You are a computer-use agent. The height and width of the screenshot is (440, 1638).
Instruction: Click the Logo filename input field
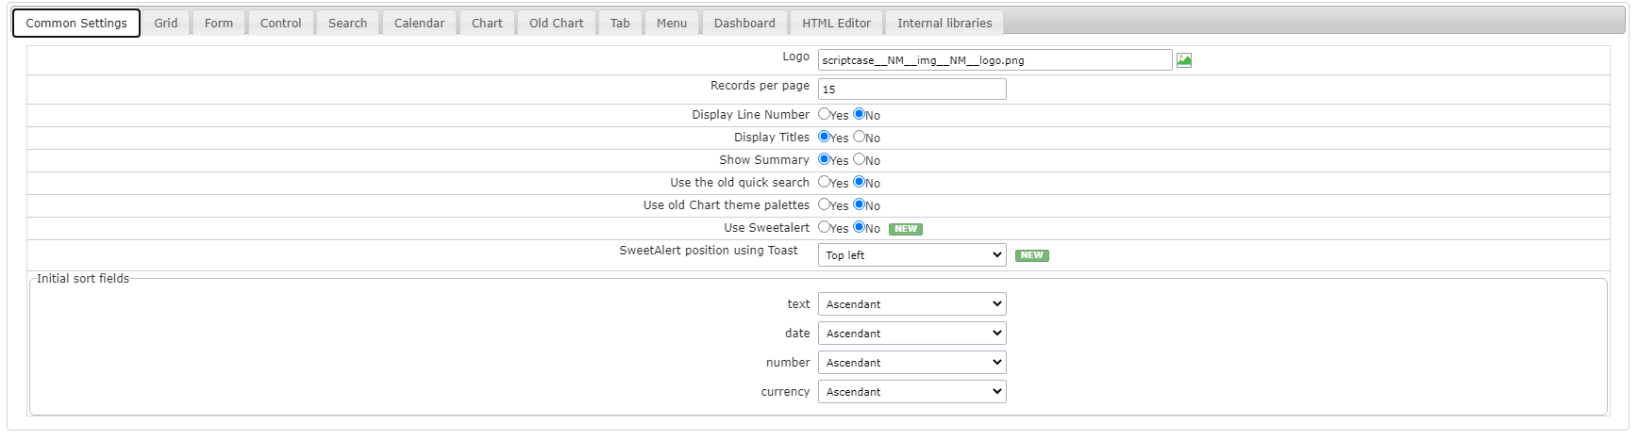(x=994, y=60)
